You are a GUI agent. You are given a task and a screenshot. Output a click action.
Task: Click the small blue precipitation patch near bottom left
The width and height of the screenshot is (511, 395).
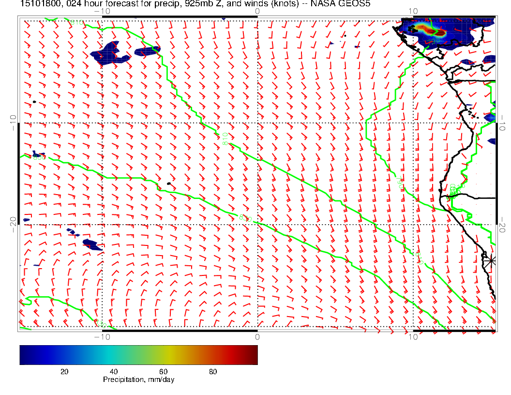(x=91, y=244)
